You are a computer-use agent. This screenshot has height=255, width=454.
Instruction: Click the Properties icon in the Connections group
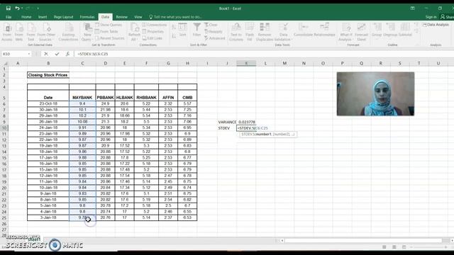point(144,31)
